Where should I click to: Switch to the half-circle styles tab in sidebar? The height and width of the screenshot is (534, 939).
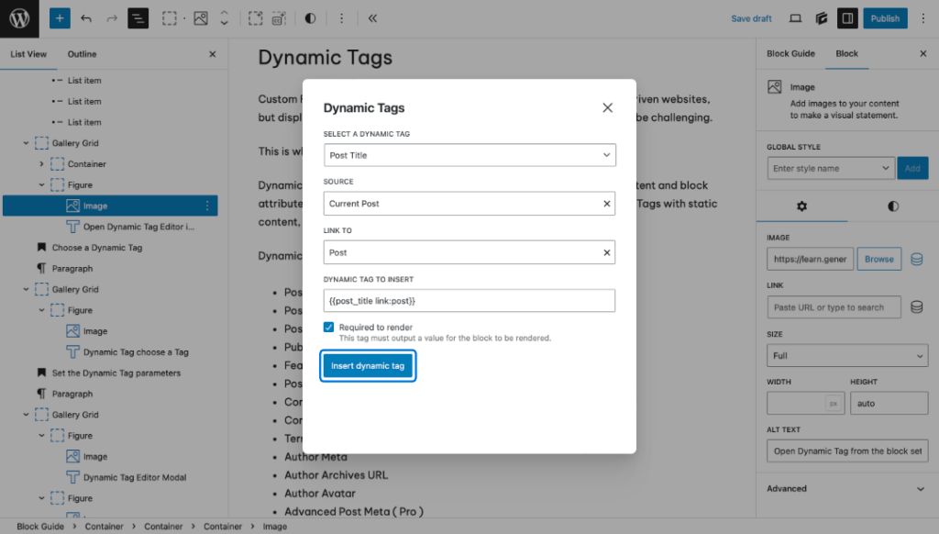point(893,206)
